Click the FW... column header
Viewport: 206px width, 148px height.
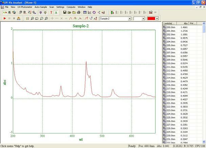[x=193, y=23]
